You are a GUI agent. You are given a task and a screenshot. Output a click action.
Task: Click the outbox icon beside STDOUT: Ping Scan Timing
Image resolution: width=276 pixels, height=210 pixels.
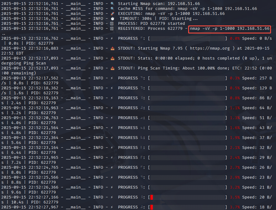pos(112,68)
